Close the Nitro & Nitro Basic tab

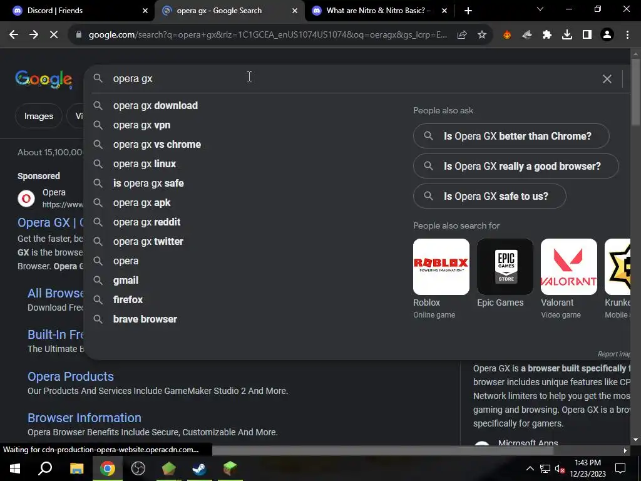pyautogui.click(x=444, y=11)
